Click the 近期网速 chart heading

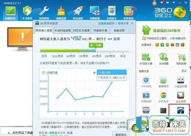click(x=52, y=73)
